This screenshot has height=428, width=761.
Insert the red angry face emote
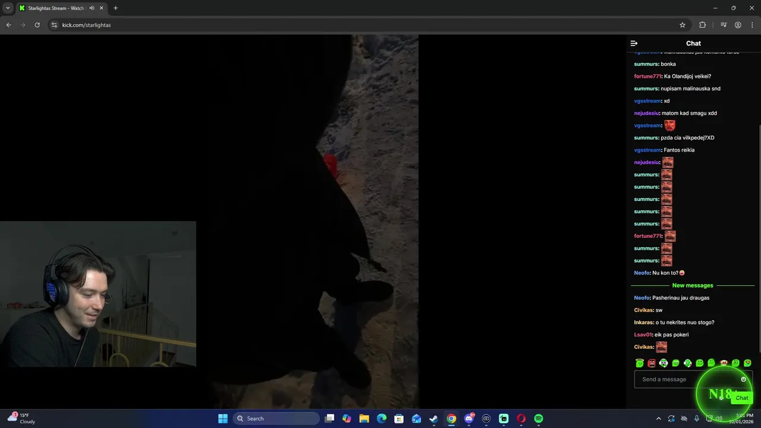652,363
